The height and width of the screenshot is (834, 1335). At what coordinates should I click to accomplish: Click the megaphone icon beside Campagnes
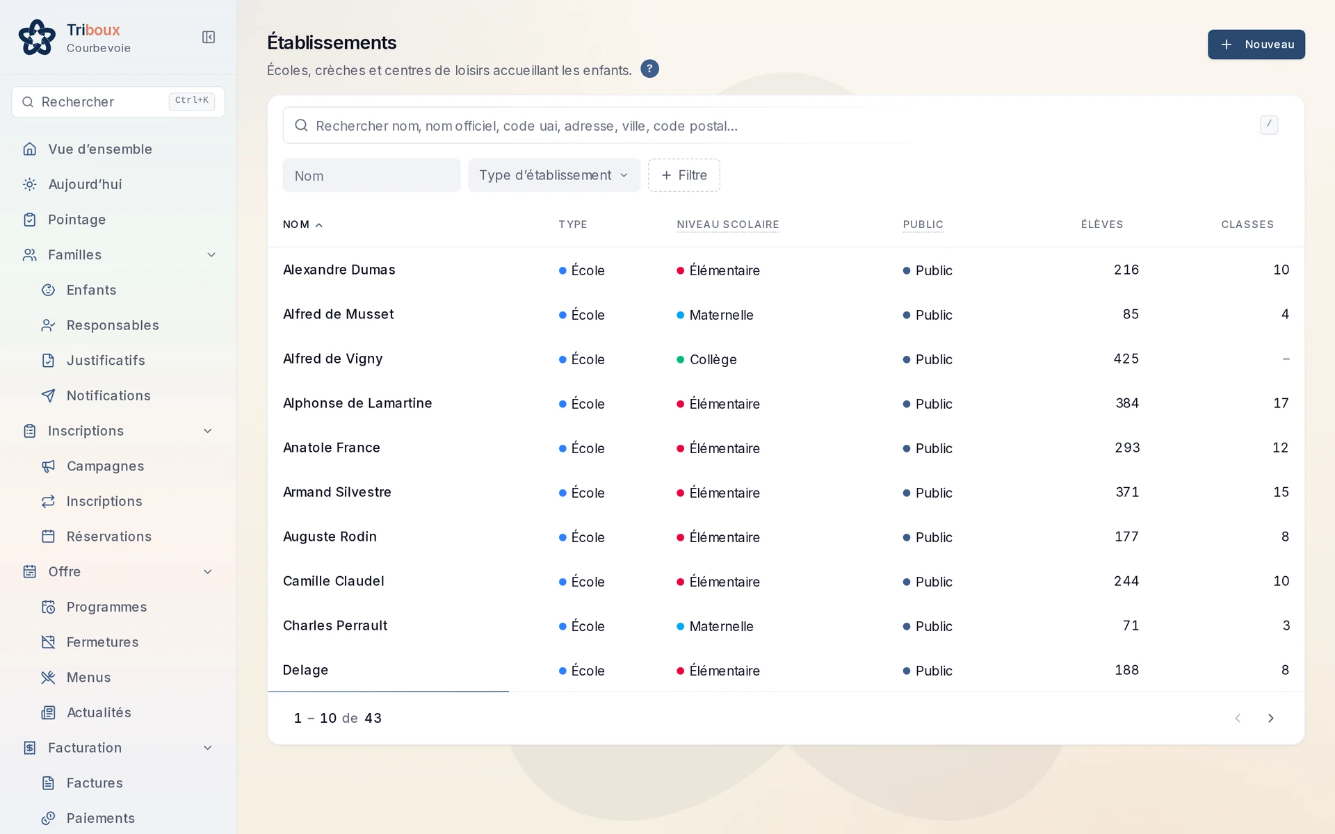(48, 466)
